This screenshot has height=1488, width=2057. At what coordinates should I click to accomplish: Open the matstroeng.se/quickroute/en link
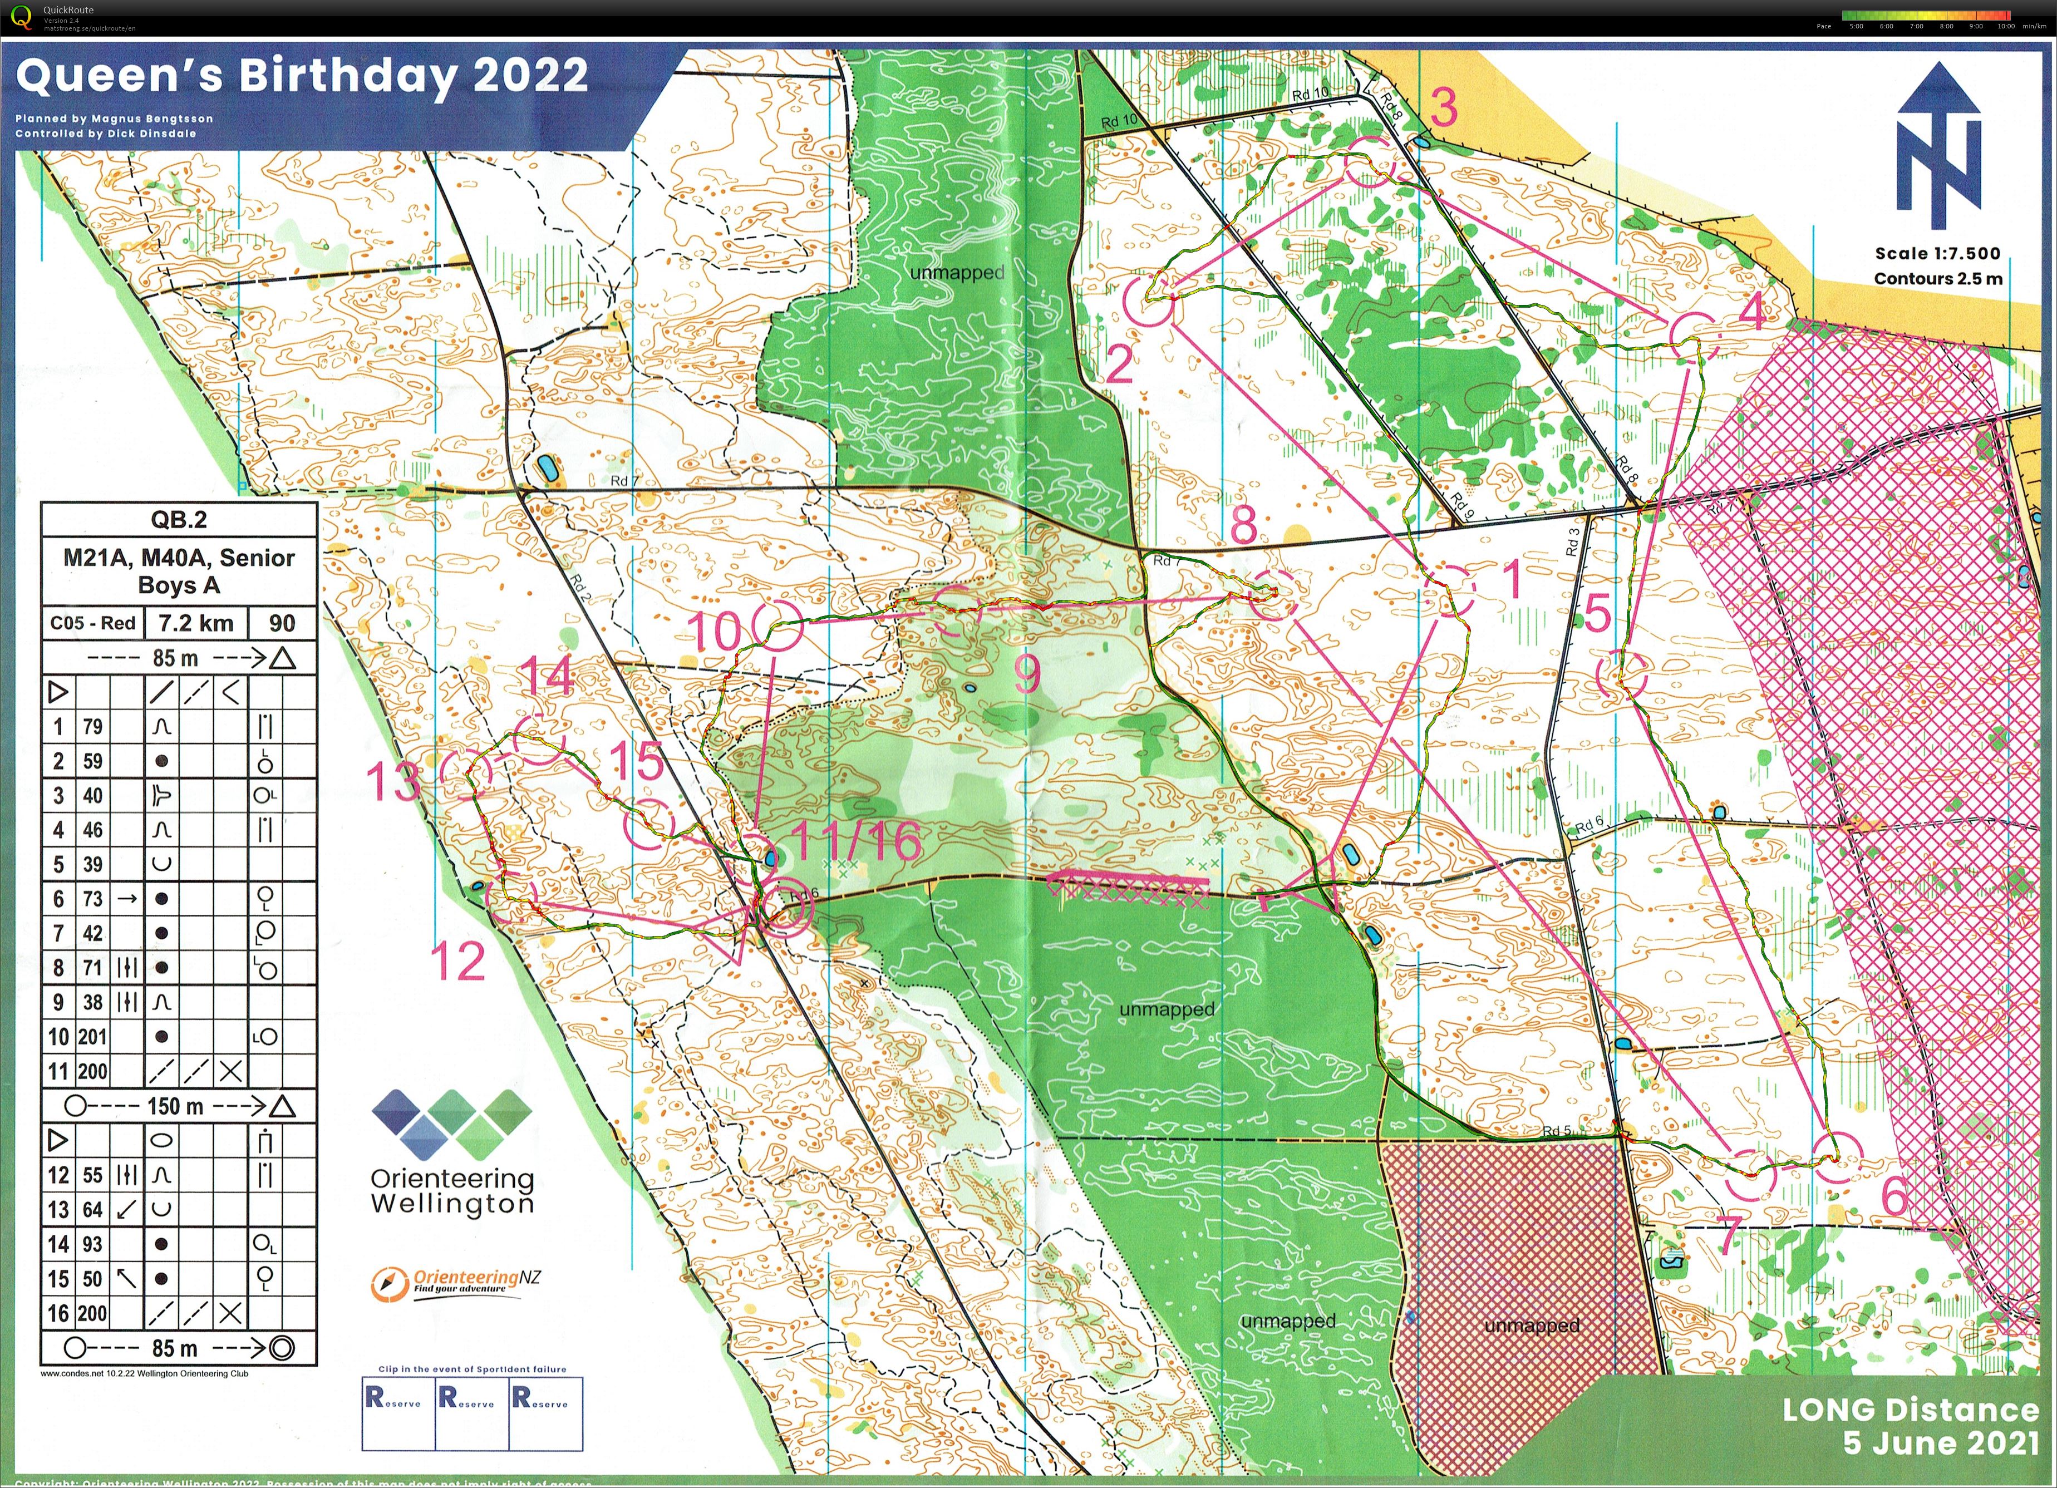click(90, 28)
